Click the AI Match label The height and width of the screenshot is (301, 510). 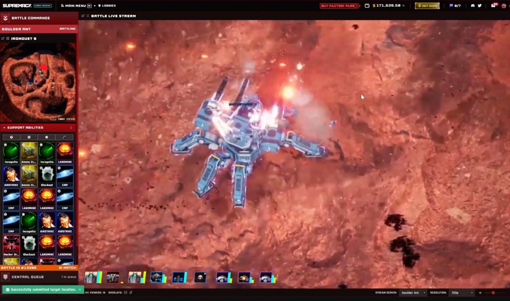click(67, 268)
